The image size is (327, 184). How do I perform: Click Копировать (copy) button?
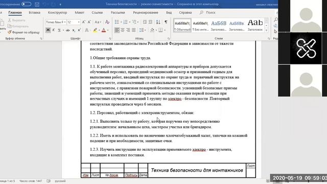[18, 26]
